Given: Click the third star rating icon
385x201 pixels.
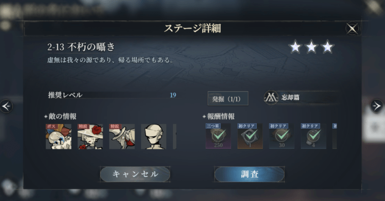Looking at the screenshot, I should 327,46.
